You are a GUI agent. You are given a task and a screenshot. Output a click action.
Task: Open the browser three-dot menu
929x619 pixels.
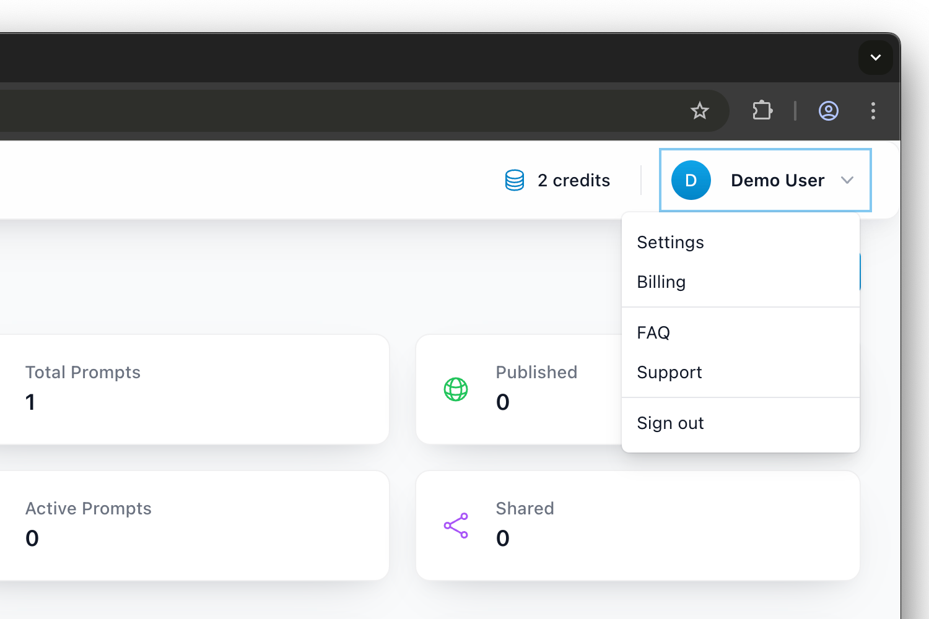coord(873,111)
